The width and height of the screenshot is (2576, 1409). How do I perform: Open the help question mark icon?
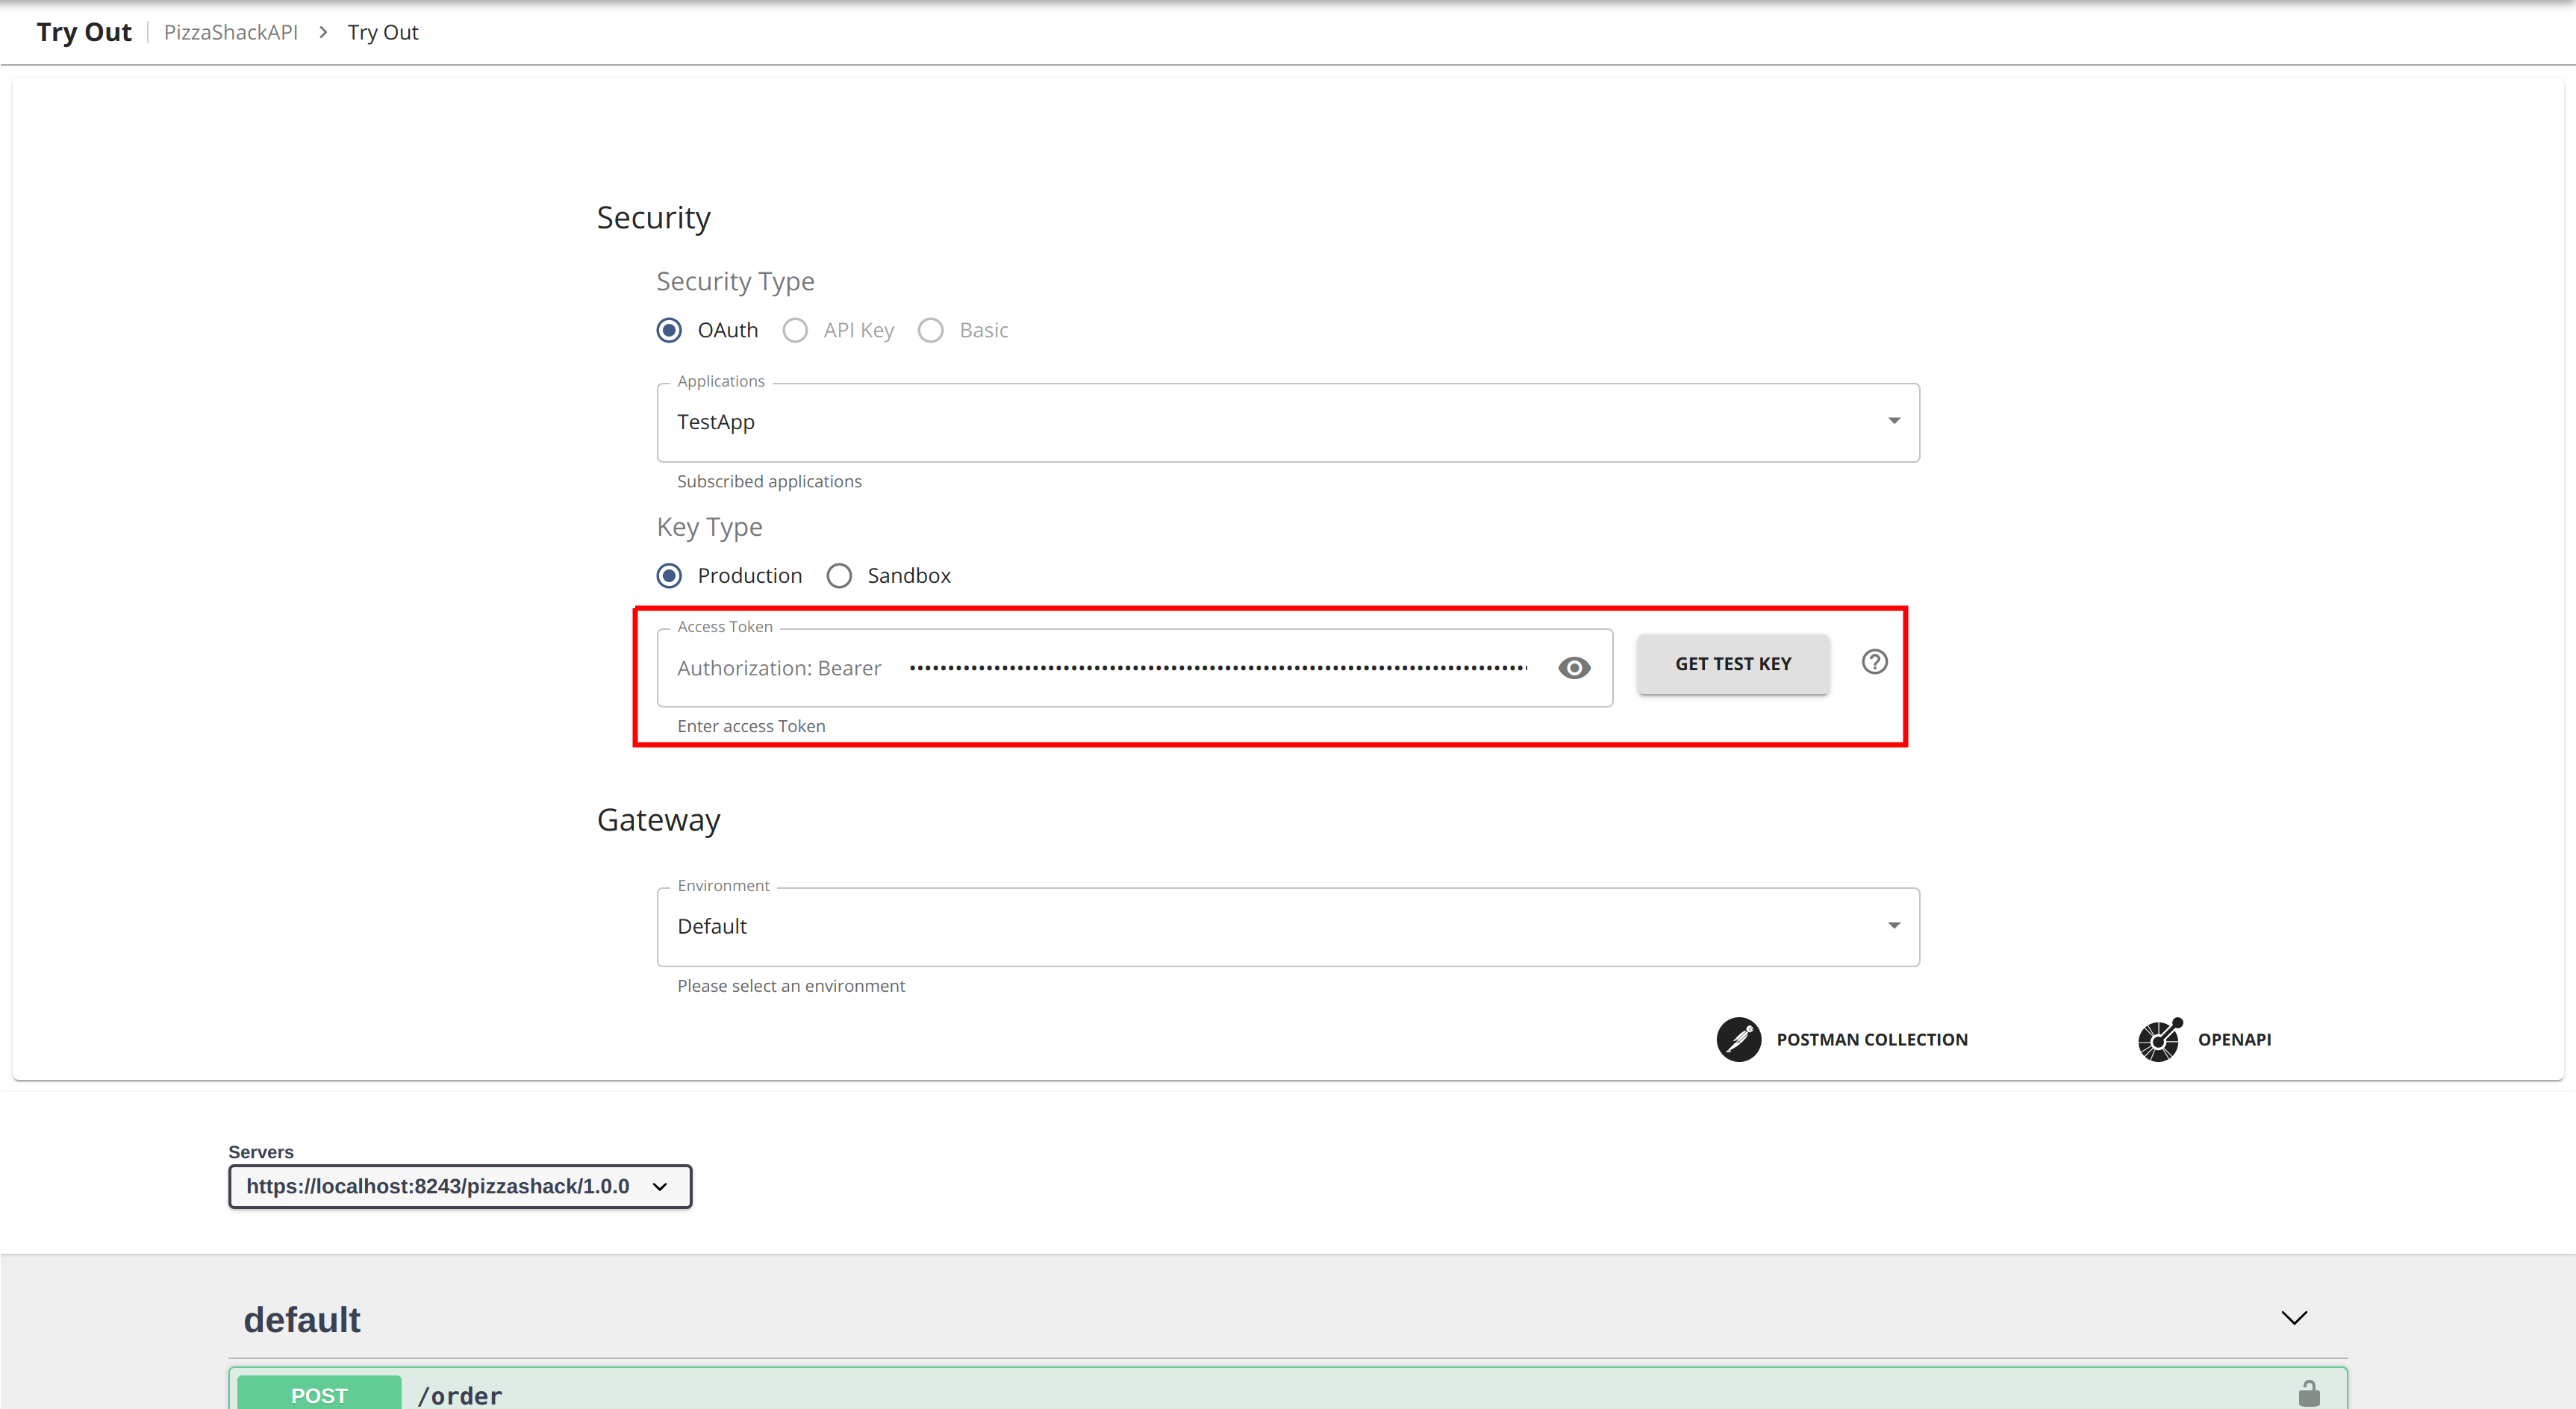click(x=1875, y=662)
